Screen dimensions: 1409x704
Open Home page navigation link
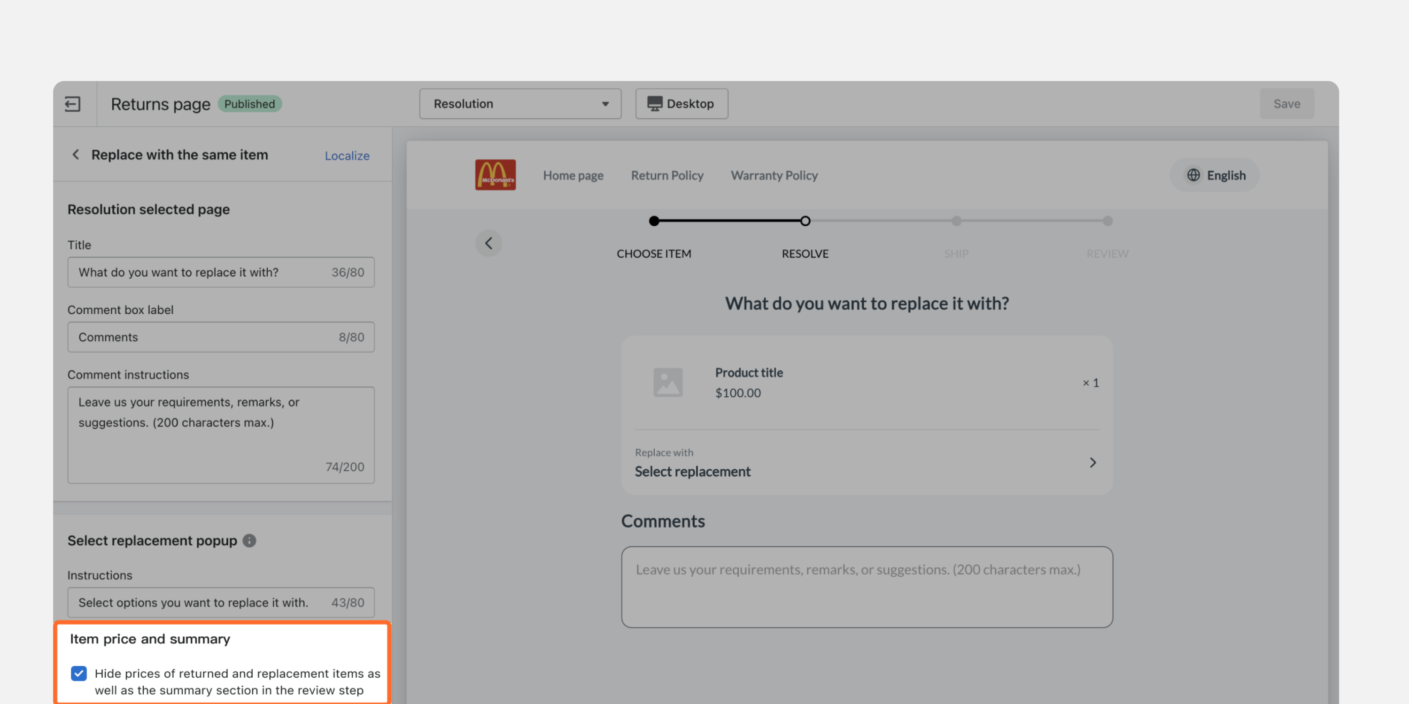point(573,175)
